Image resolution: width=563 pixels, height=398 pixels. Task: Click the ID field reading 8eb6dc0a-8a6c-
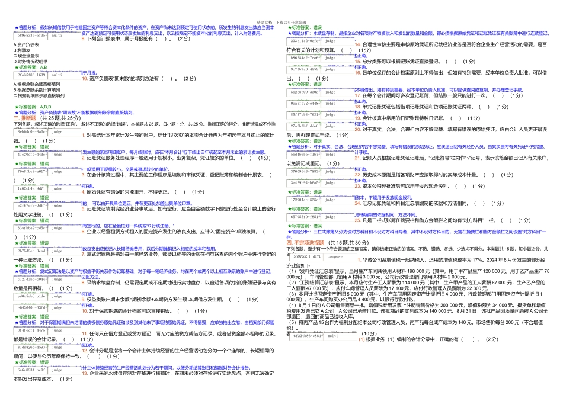31,132
